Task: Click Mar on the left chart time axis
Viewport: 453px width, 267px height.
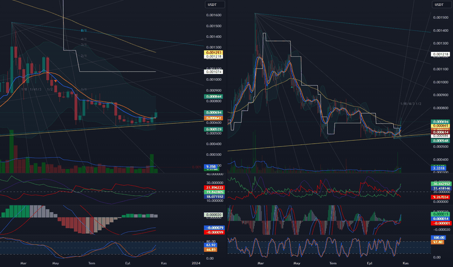Action: (23, 263)
